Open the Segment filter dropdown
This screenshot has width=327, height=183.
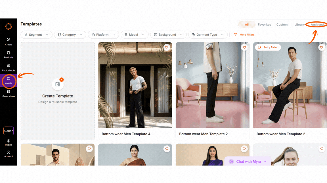(x=36, y=34)
